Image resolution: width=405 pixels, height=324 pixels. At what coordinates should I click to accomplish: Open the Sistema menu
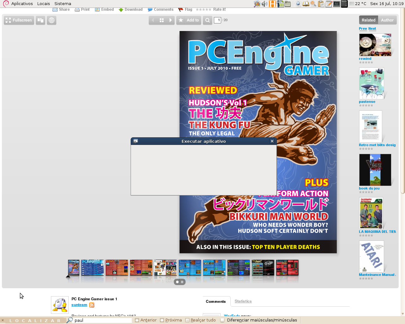63,4
